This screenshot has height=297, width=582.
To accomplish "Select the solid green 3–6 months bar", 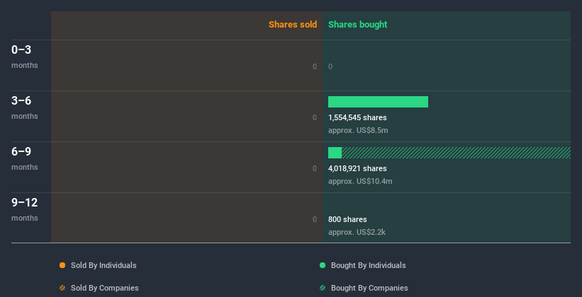I will click(378, 102).
